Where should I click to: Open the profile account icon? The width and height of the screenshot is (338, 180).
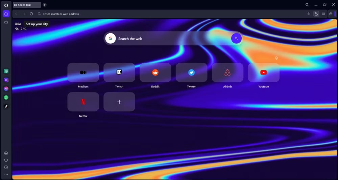316,14
